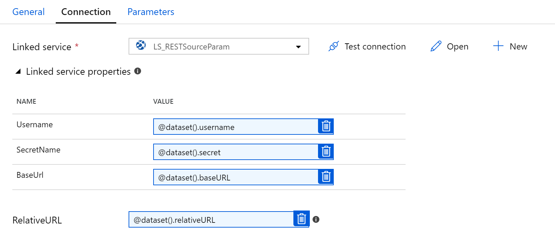This screenshot has height=246, width=555.
Task: Delete the RelativeURL expression with trash icon
Action: point(301,219)
